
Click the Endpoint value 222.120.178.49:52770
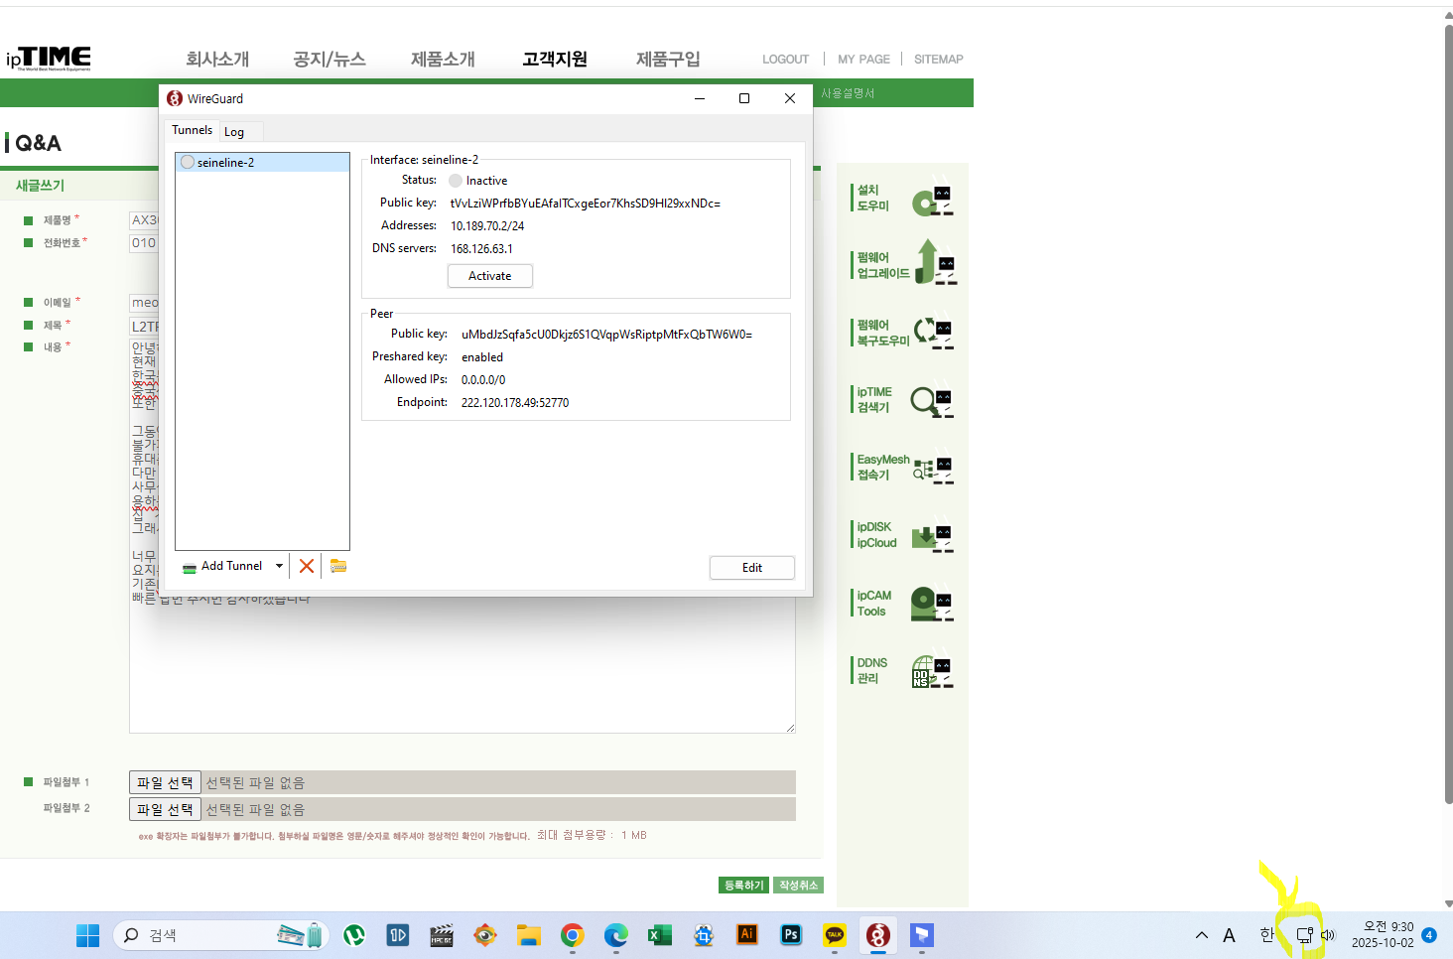point(515,403)
